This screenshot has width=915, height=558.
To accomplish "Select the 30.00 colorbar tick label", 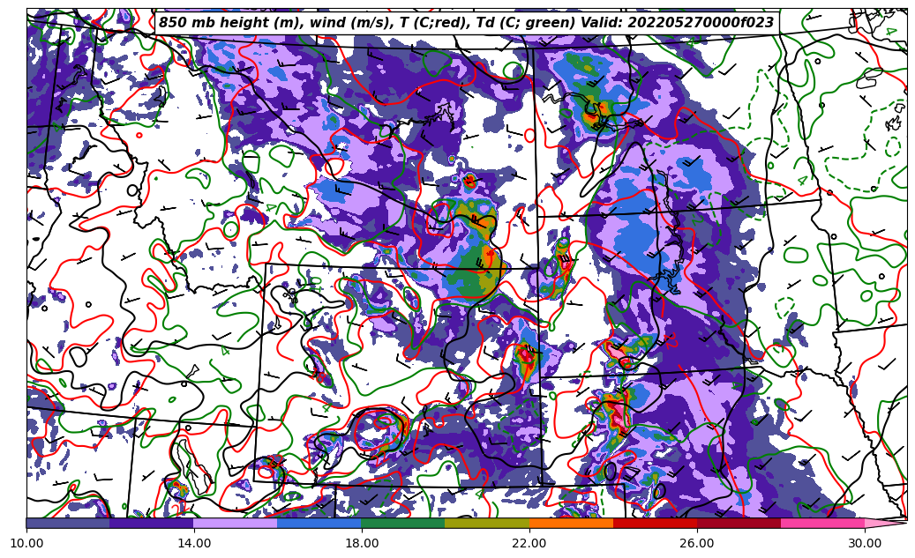I will pos(865,544).
